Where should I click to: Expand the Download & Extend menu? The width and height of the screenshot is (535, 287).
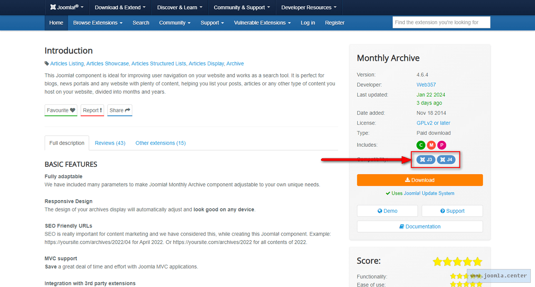pyautogui.click(x=120, y=8)
